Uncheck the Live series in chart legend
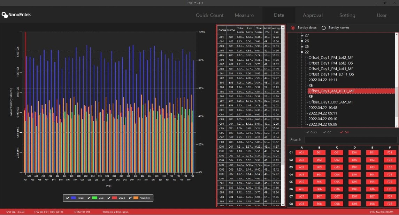The image size is (399, 215). pos(89,198)
